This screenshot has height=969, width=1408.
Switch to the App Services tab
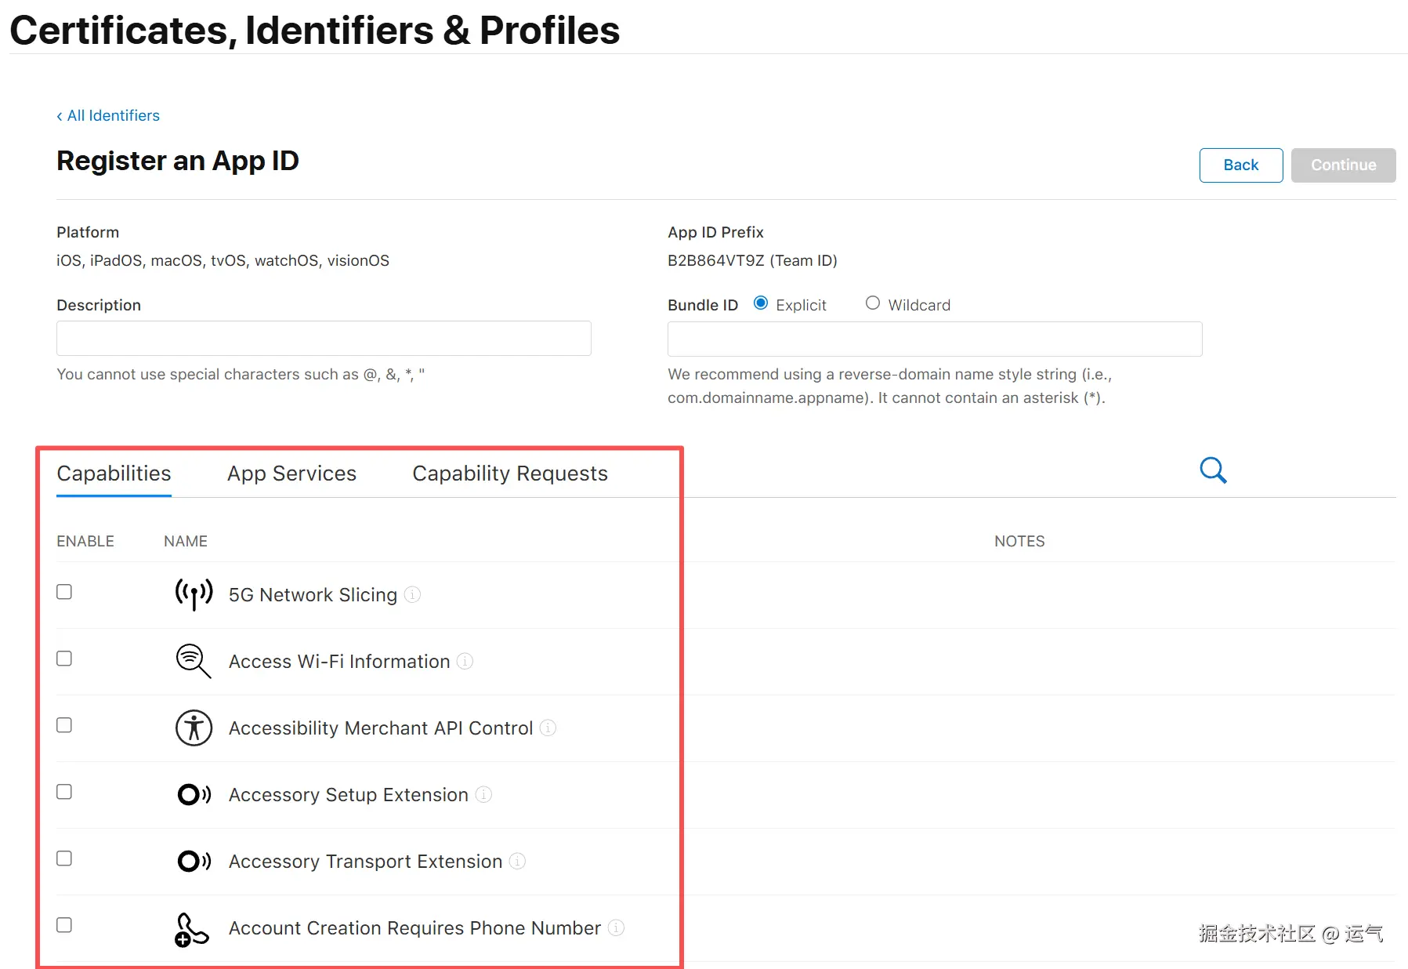point(291,474)
